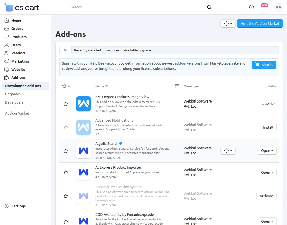
Task: Expand the Algolia Search gear dropdown
Action: tap(228, 151)
